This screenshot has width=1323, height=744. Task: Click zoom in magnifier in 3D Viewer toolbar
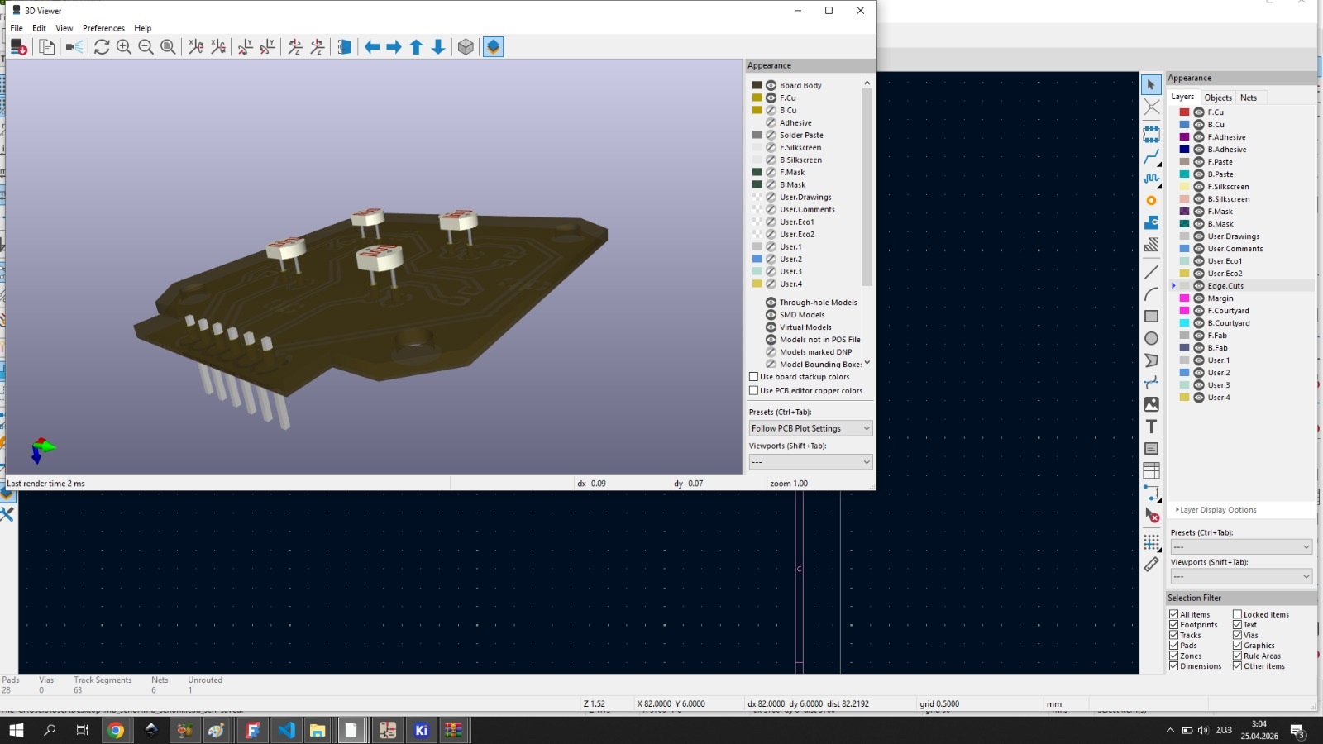[124, 47]
